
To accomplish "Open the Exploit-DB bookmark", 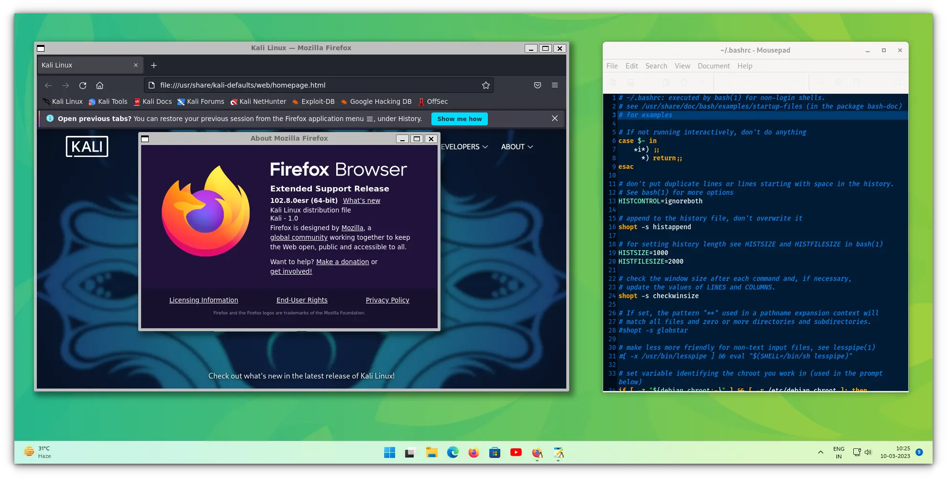I will click(x=313, y=101).
